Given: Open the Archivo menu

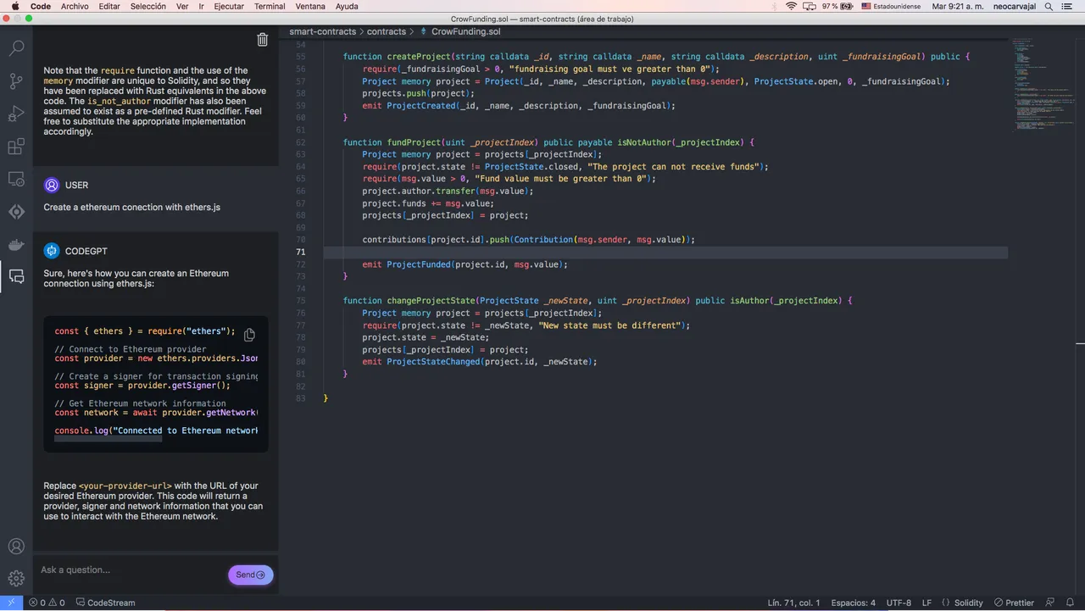Looking at the screenshot, I should (75, 6).
